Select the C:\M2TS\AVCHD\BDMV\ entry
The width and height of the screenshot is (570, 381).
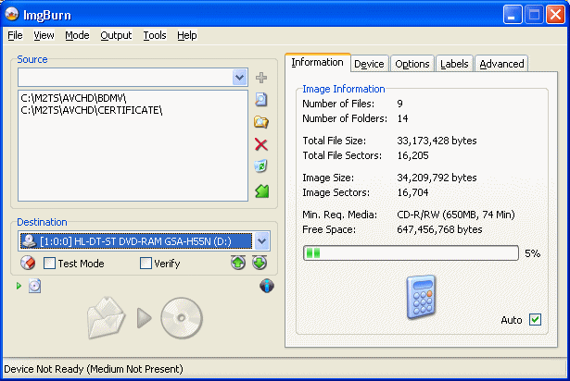[x=73, y=98]
